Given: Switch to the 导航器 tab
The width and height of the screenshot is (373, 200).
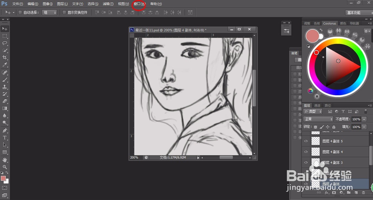Looking at the screenshot, I should 354,23.
